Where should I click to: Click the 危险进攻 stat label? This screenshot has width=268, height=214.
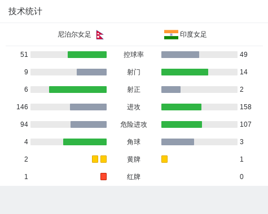pyautogui.click(x=134, y=124)
